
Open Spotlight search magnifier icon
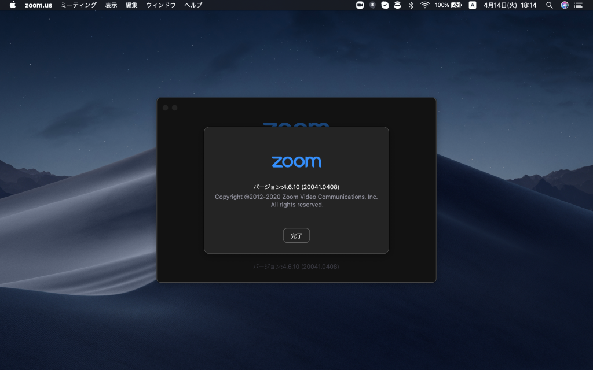[550, 5]
